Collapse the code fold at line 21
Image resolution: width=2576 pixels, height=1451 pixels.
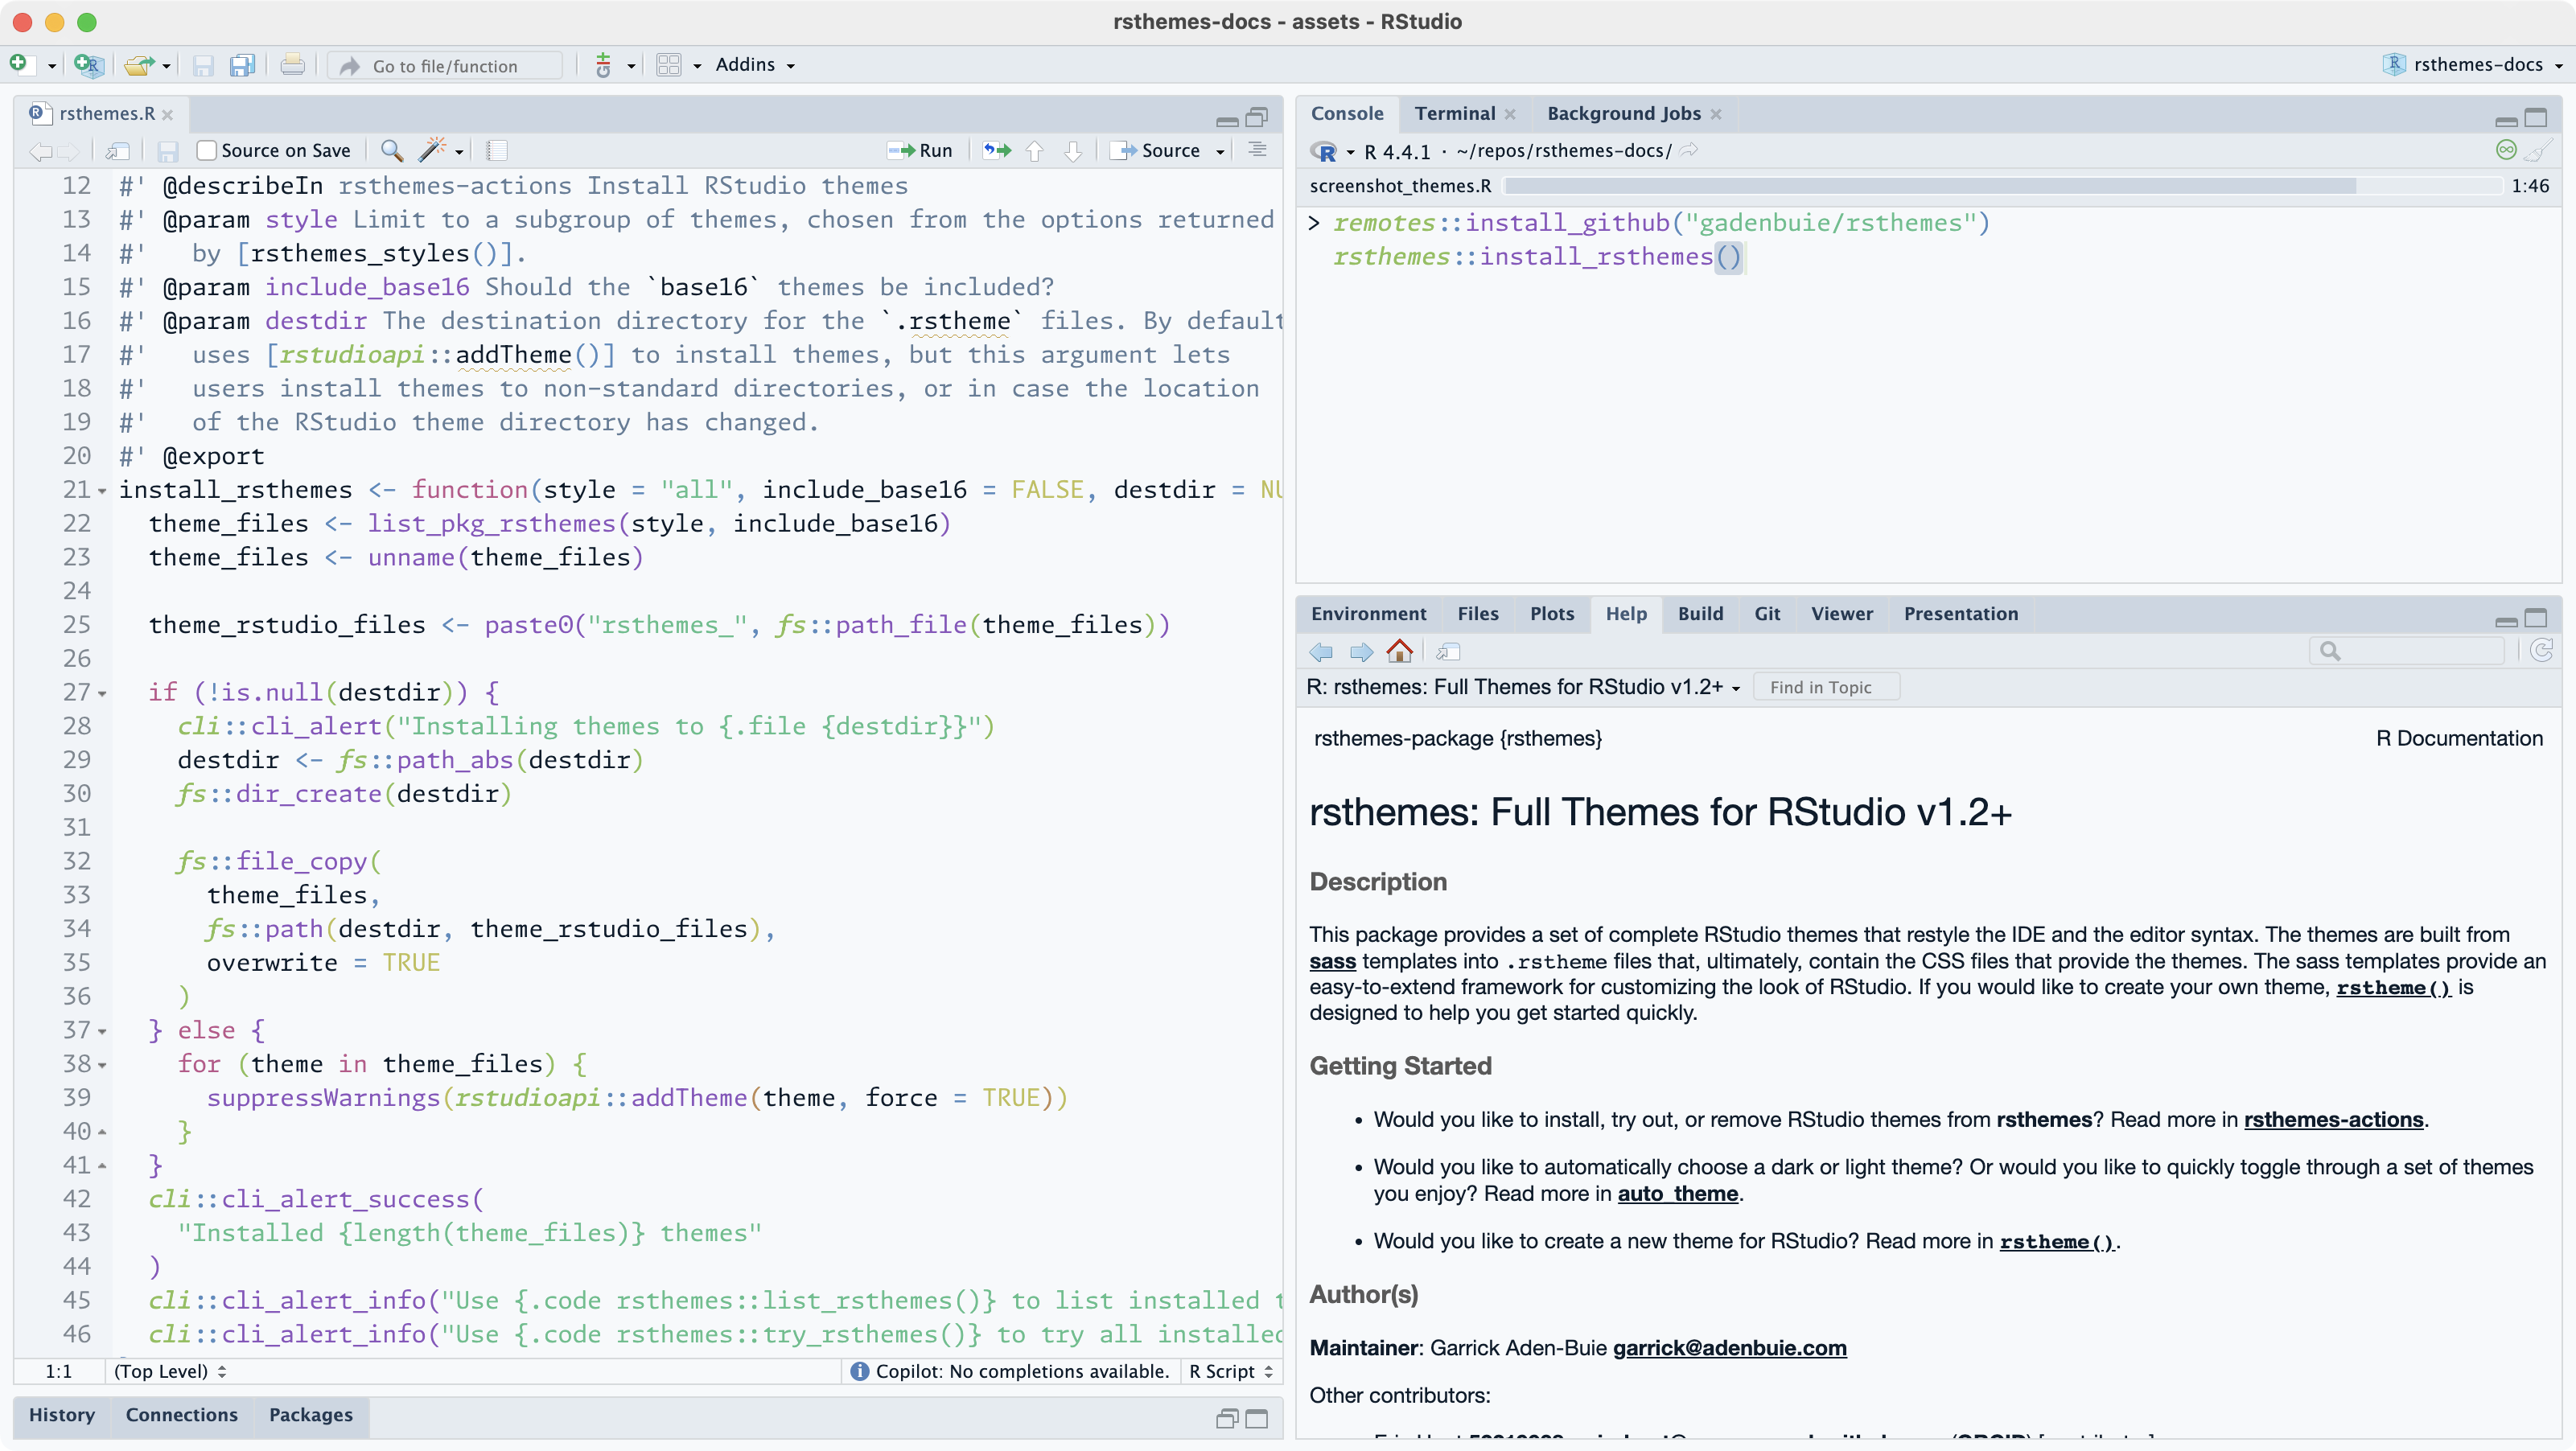click(x=102, y=491)
